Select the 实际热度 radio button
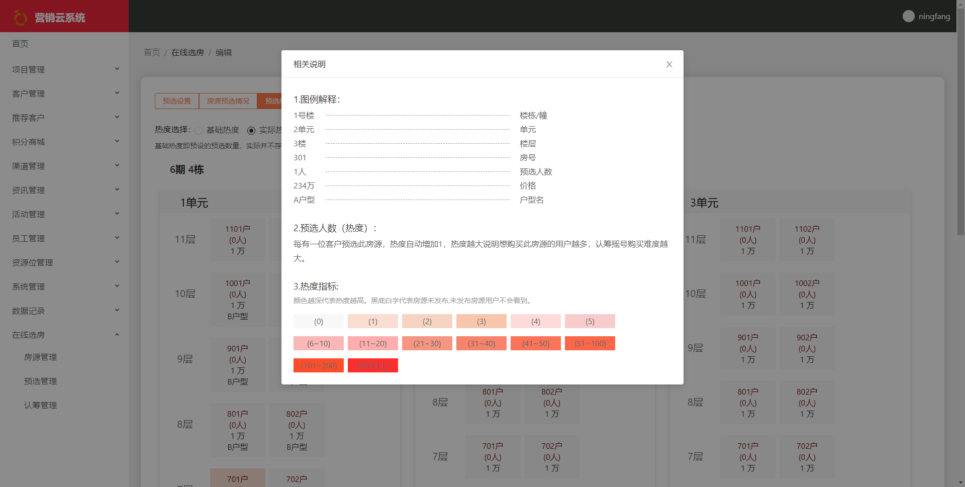This screenshot has height=487, width=965. pyautogui.click(x=251, y=131)
